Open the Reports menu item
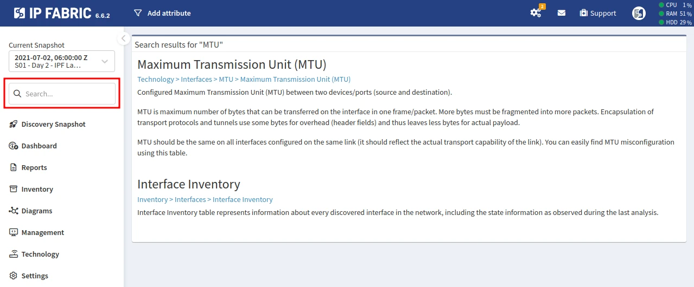Image resolution: width=694 pixels, height=287 pixels. [34, 167]
